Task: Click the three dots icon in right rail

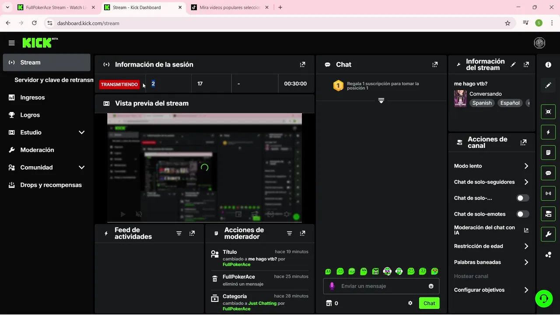Action: [x=548, y=255]
